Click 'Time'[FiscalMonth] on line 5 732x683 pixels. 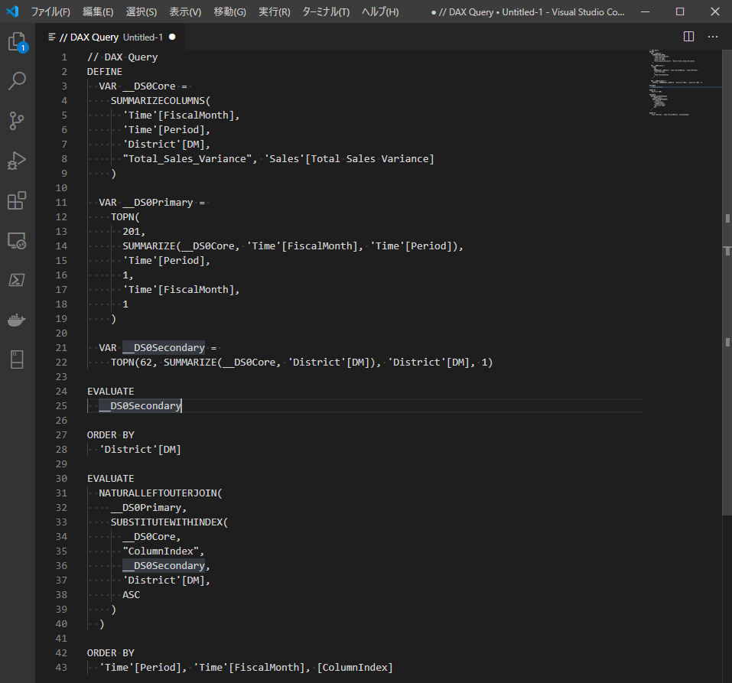[x=178, y=115]
